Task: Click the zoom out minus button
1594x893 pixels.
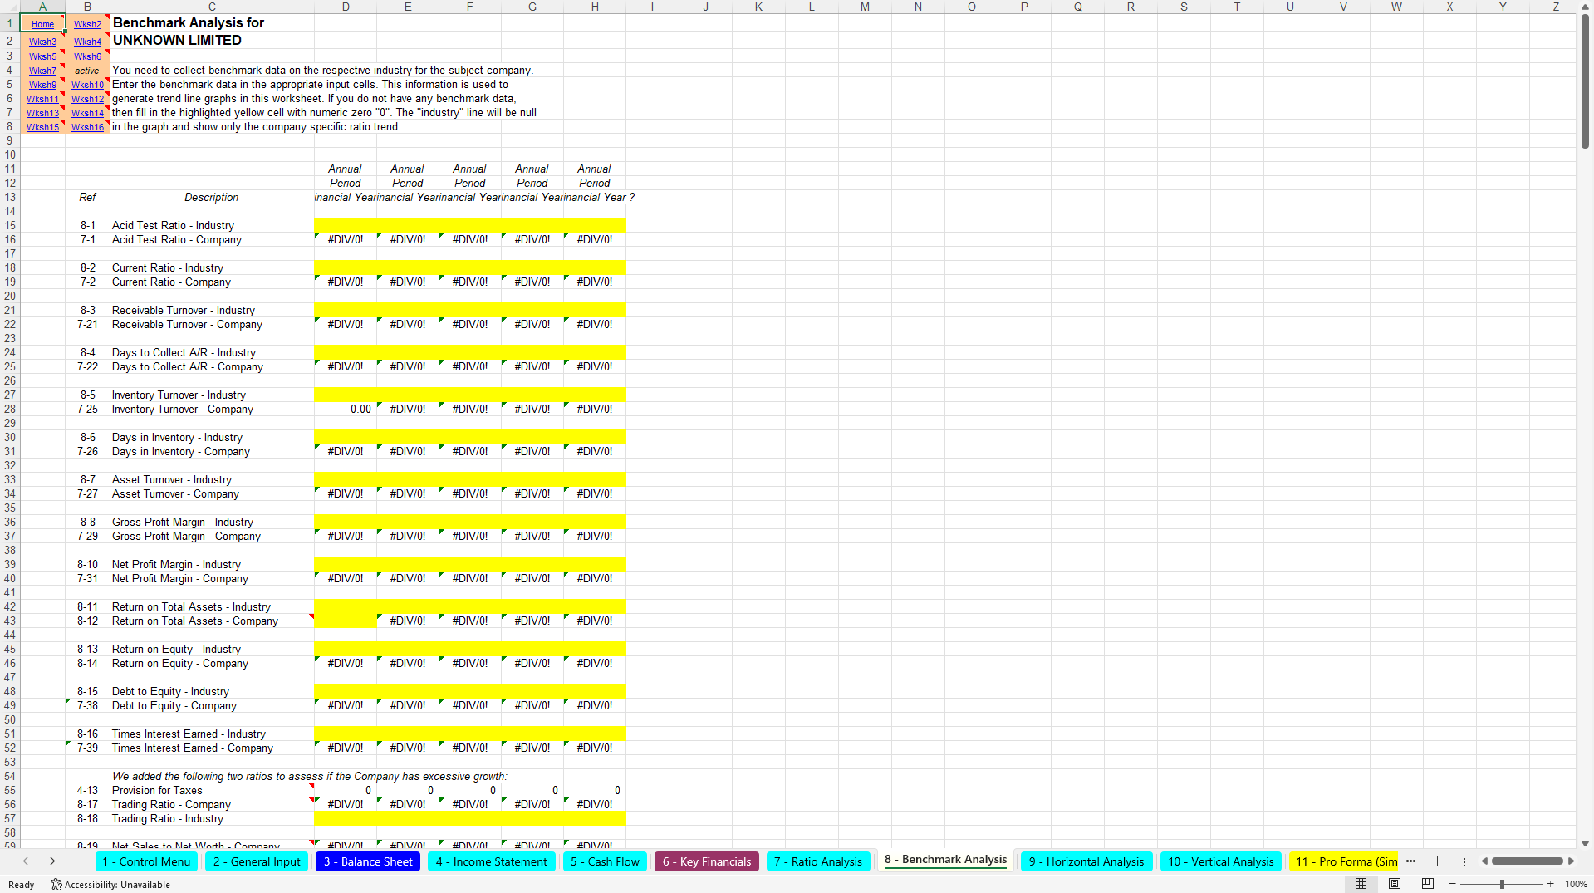Action: click(x=1453, y=884)
